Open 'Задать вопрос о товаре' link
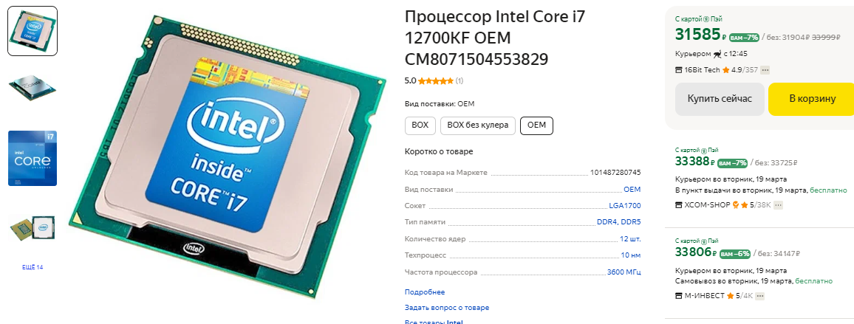Viewport: 854px width, 324px height. point(447,308)
